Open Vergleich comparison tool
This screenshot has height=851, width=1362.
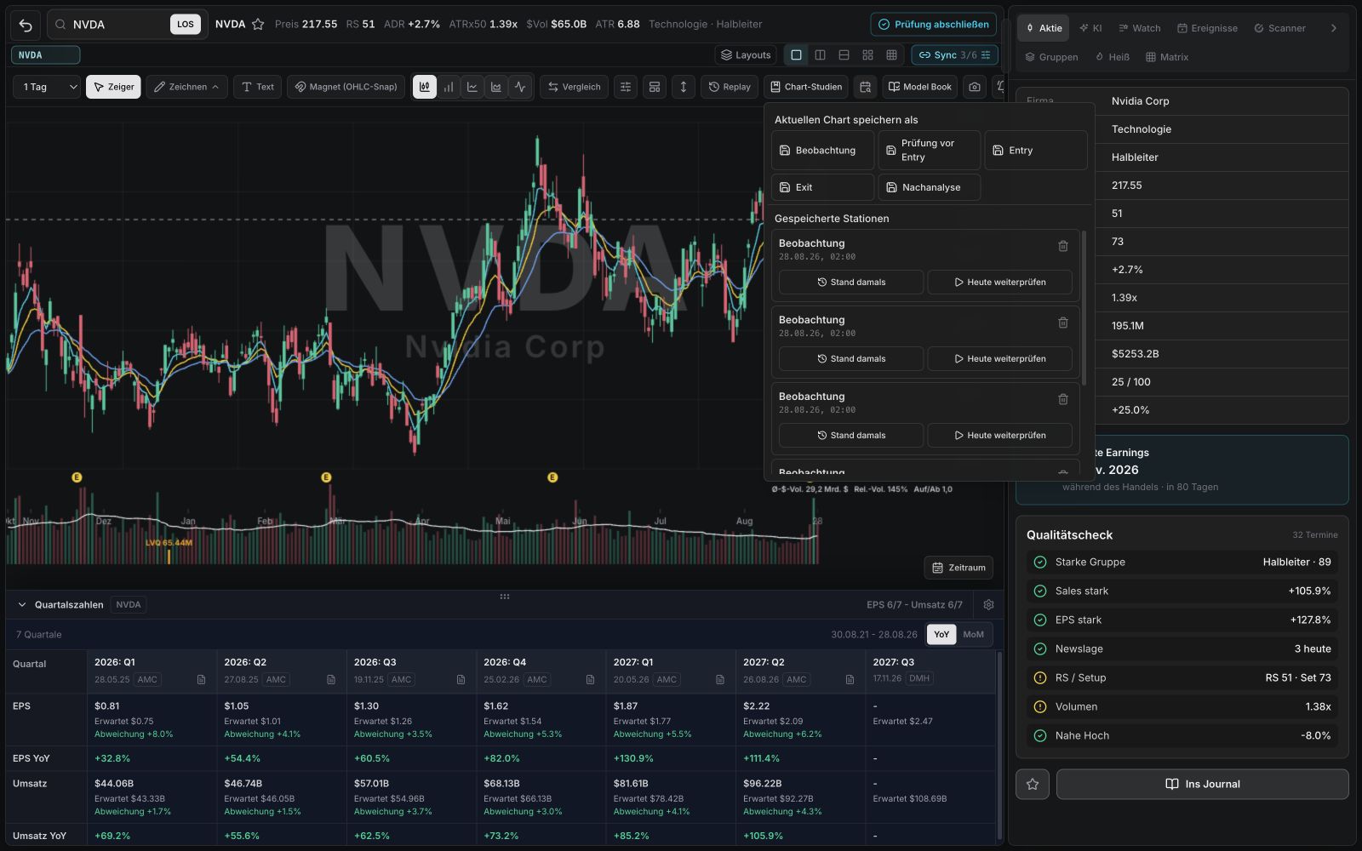tap(574, 87)
